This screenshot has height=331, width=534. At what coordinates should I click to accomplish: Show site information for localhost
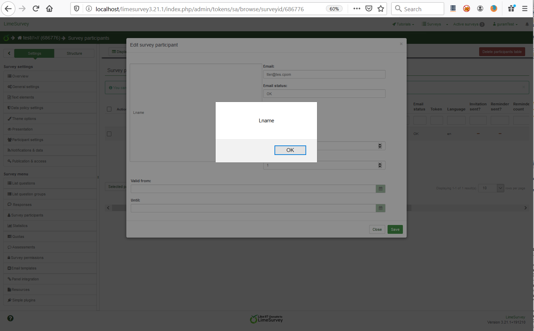(x=89, y=9)
